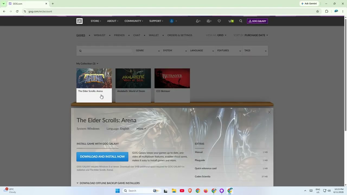
Task: Open the browser extensions puzzle icon
Action: pos(327,11)
